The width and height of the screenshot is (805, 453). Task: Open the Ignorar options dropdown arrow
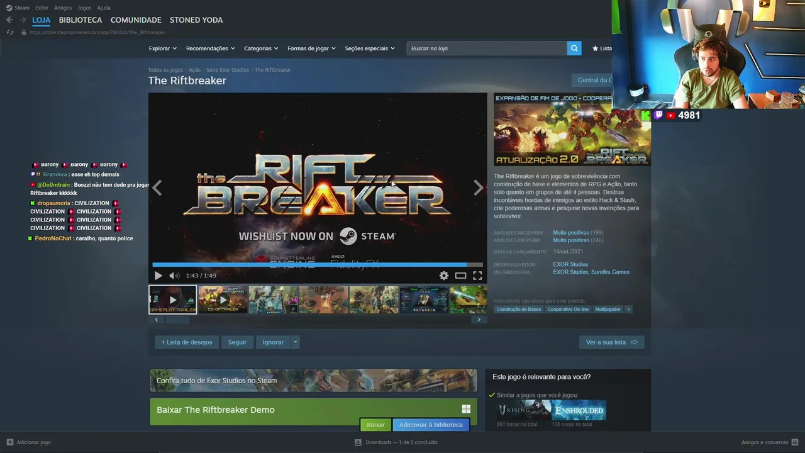(296, 342)
